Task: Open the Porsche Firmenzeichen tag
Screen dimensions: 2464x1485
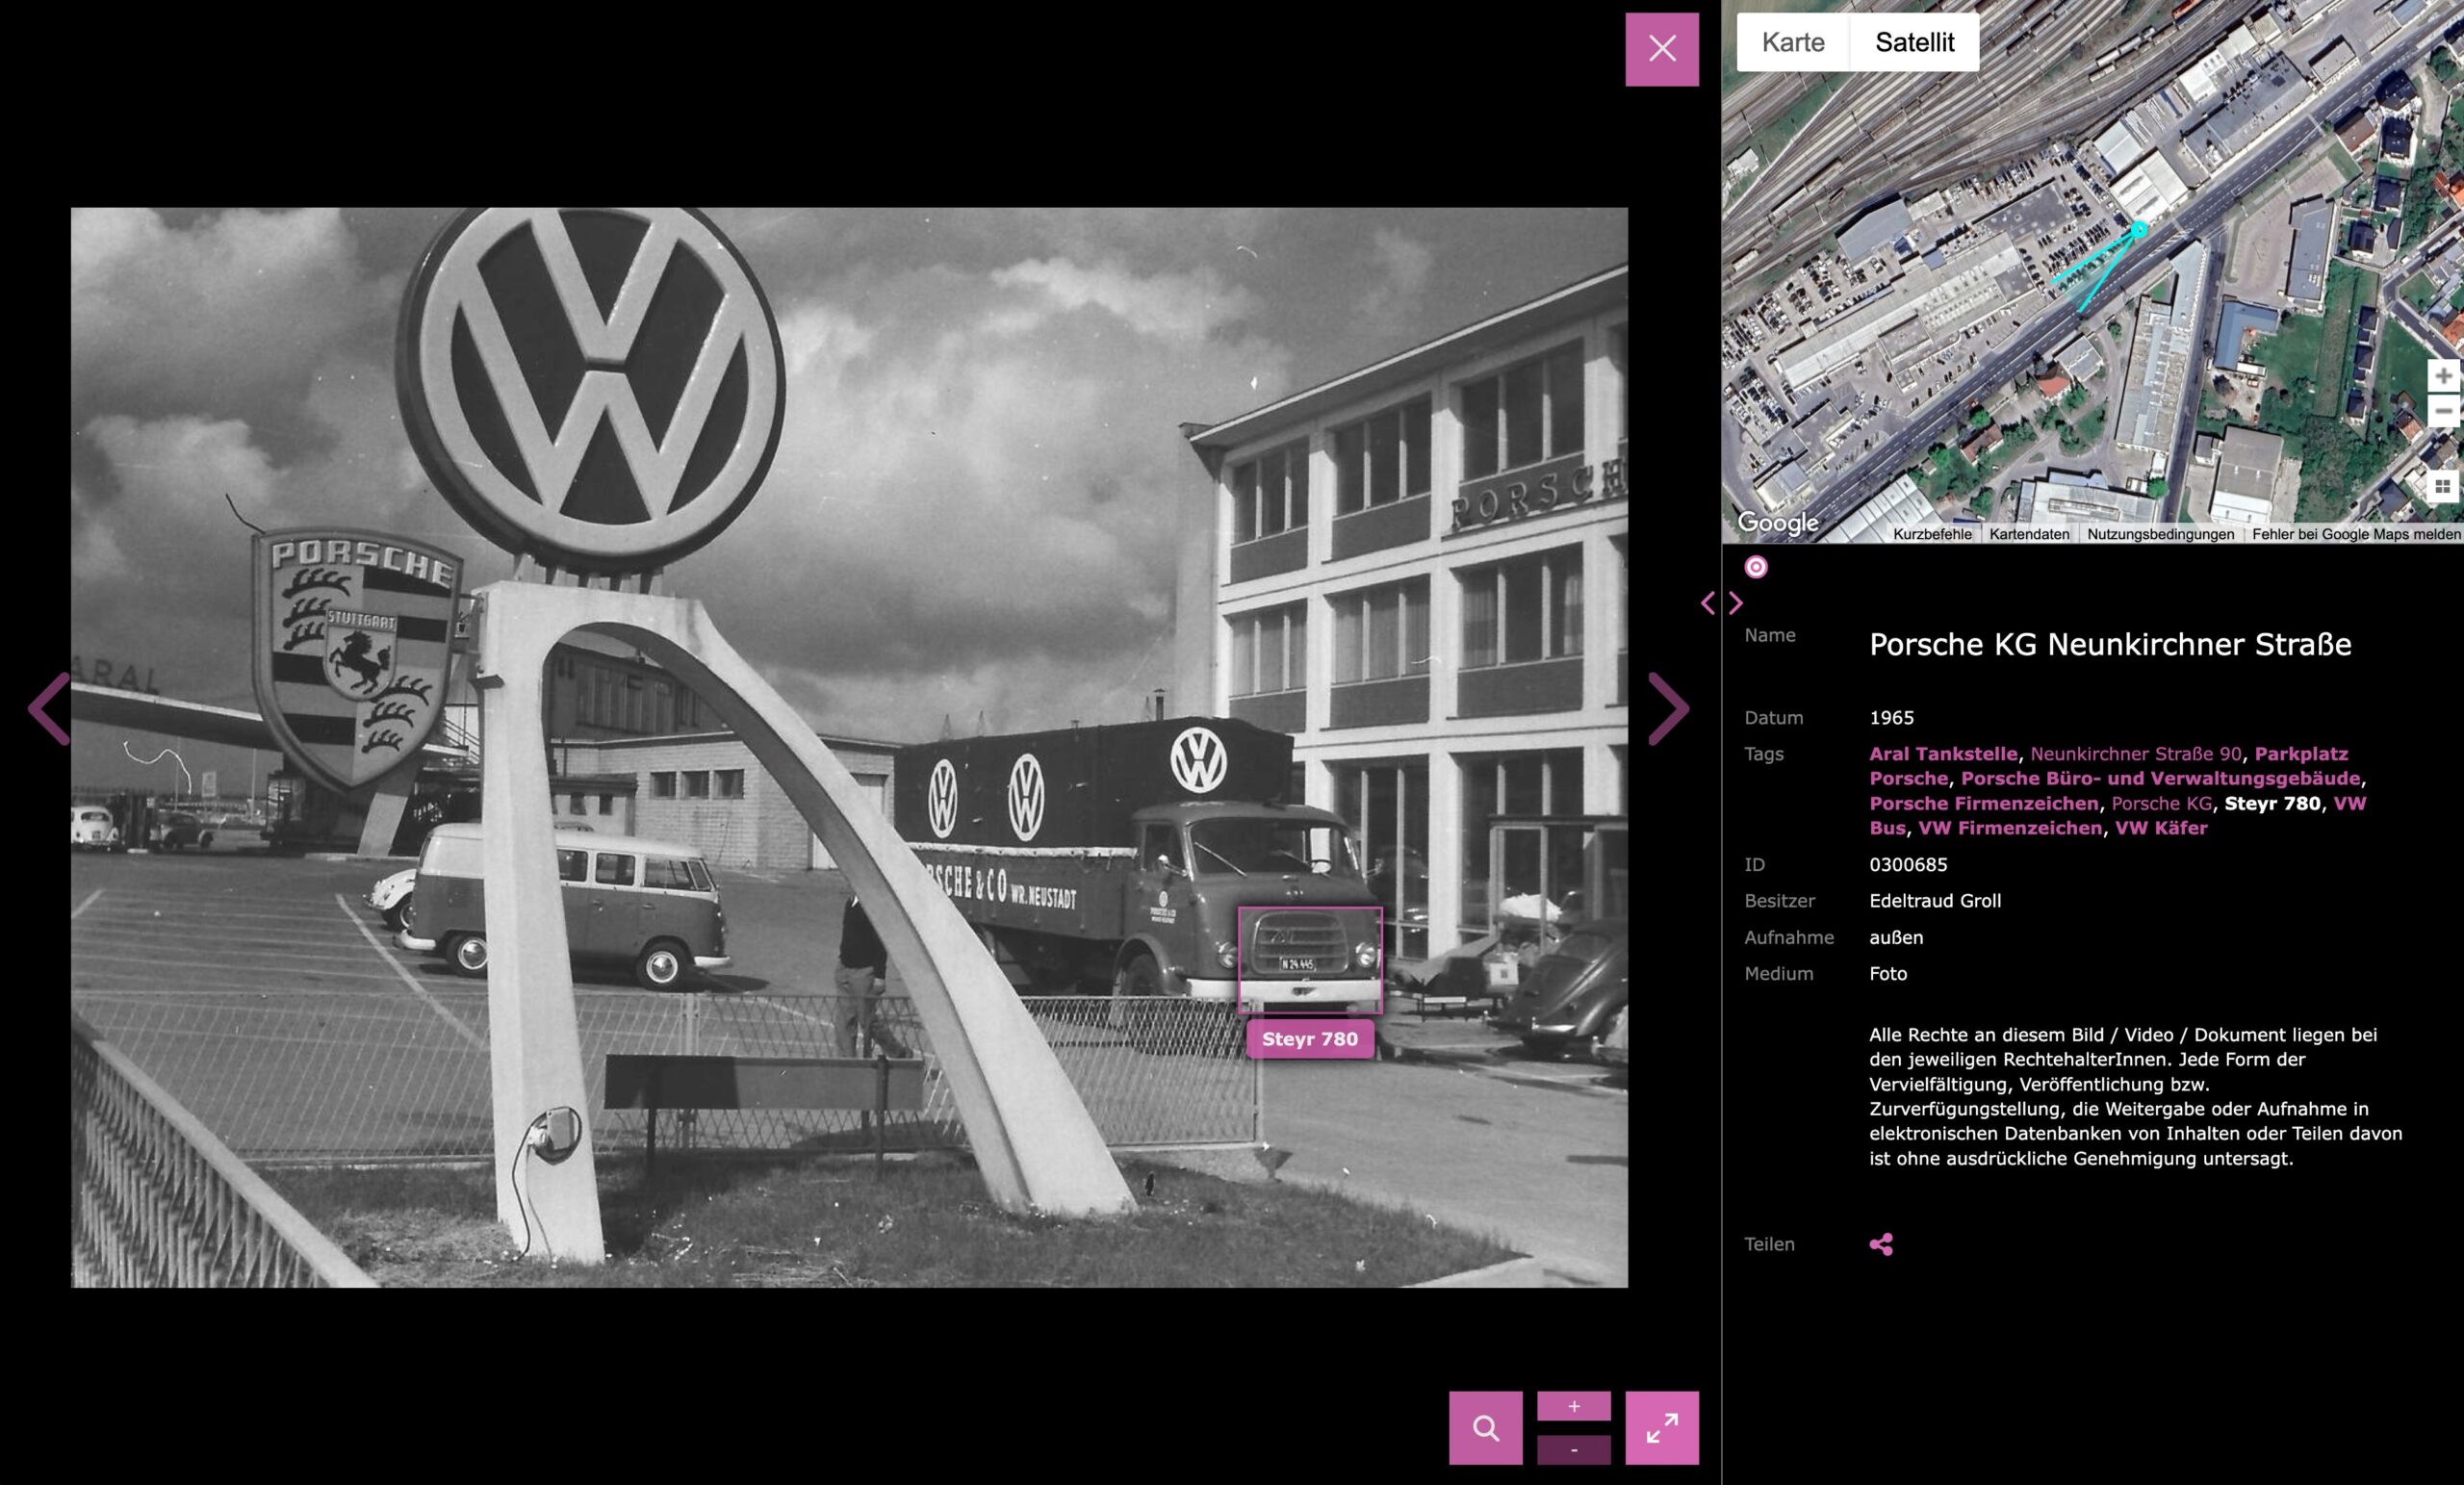Action: click(1984, 803)
